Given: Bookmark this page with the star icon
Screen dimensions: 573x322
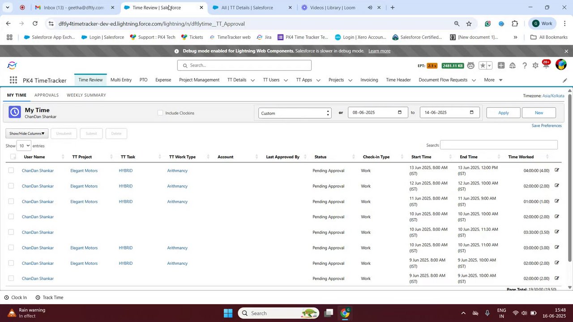Looking at the screenshot, I should click(469, 24).
